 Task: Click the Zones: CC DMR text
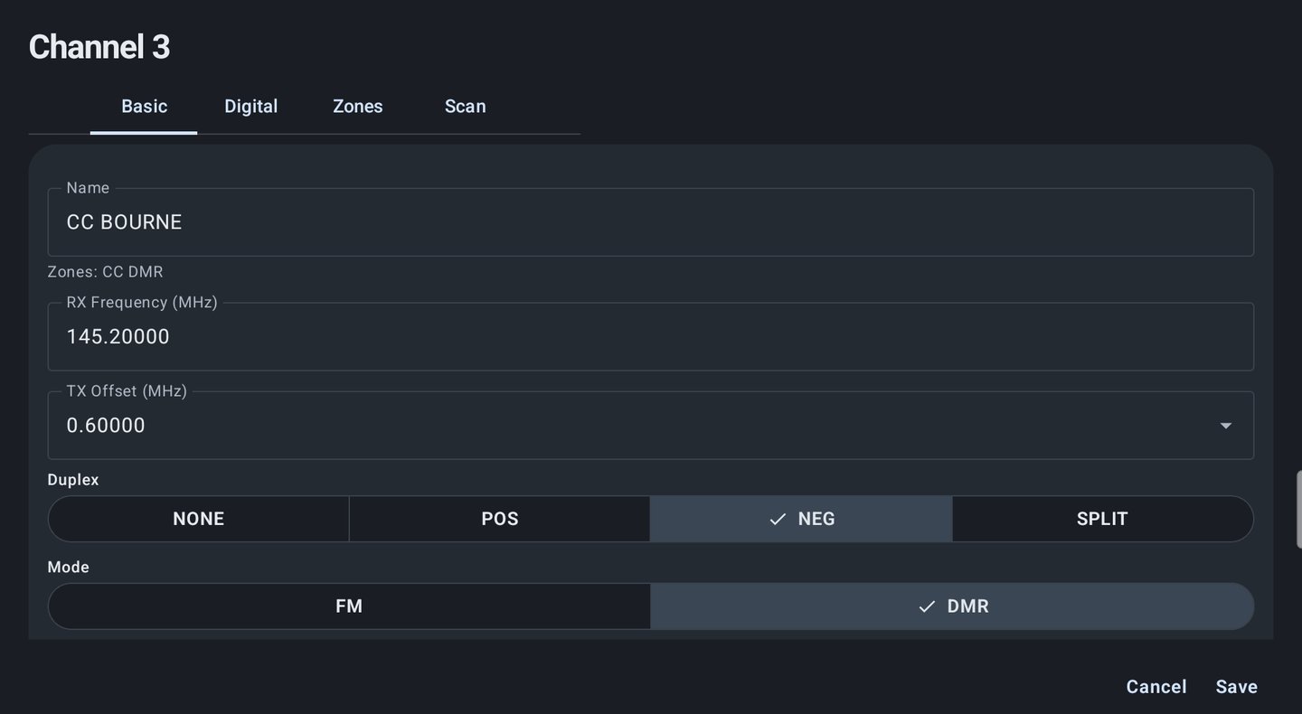pos(105,272)
